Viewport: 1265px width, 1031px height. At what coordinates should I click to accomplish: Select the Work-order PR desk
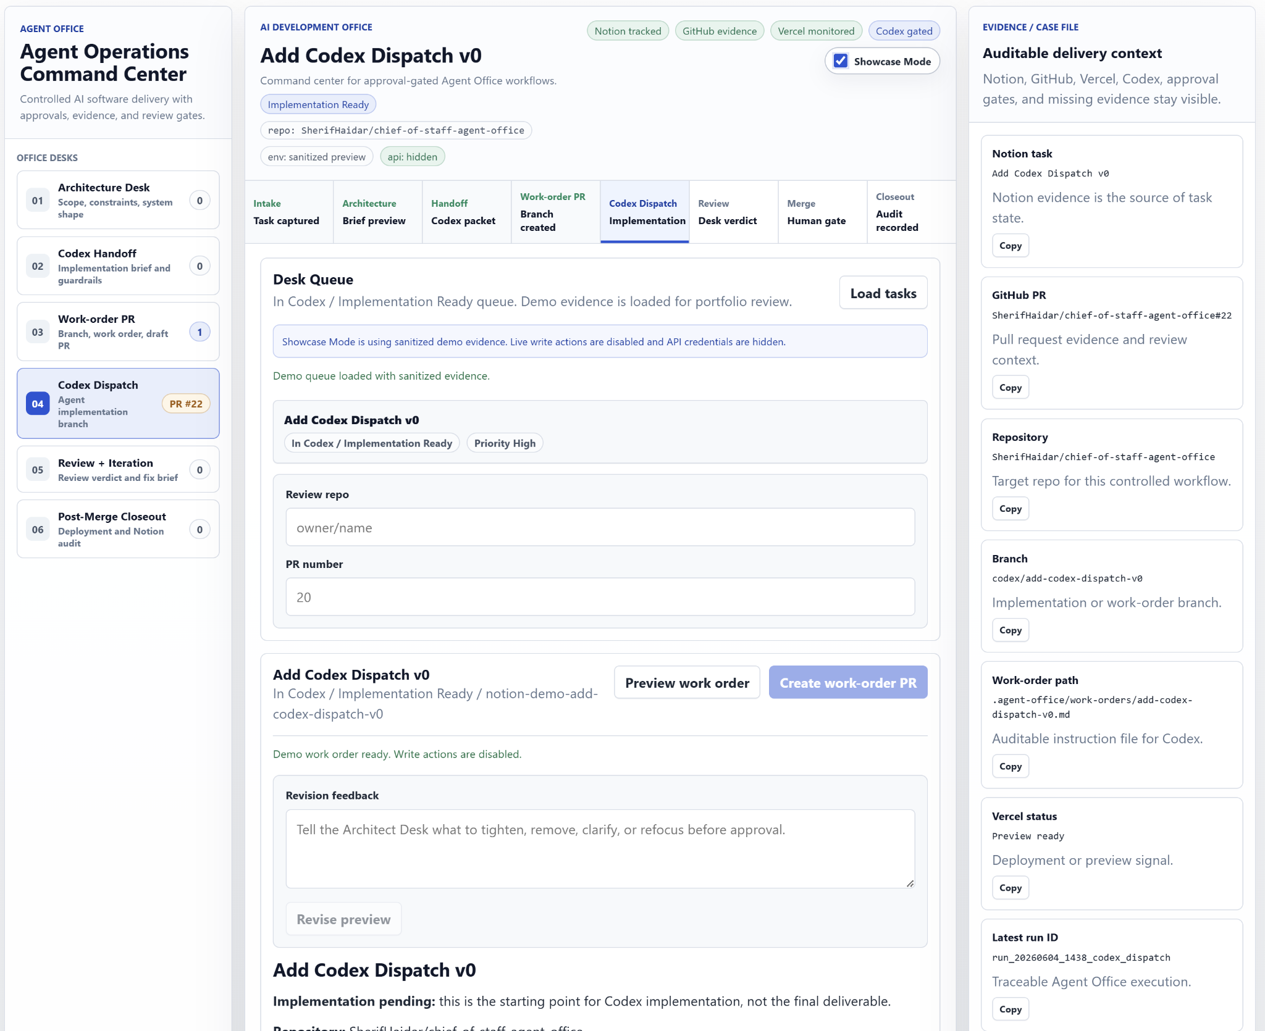click(x=118, y=332)
